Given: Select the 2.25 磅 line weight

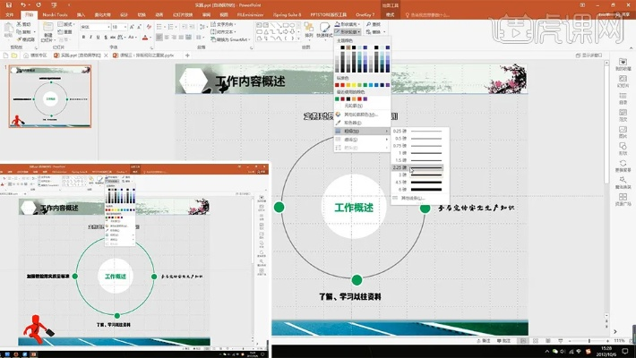Looking at the screenshot, I should pyautogui.click(x=422, y=167).
